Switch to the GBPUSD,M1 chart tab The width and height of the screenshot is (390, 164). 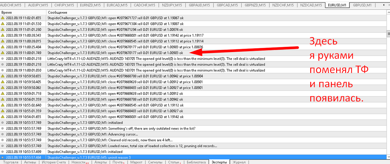tap(362, 5)
